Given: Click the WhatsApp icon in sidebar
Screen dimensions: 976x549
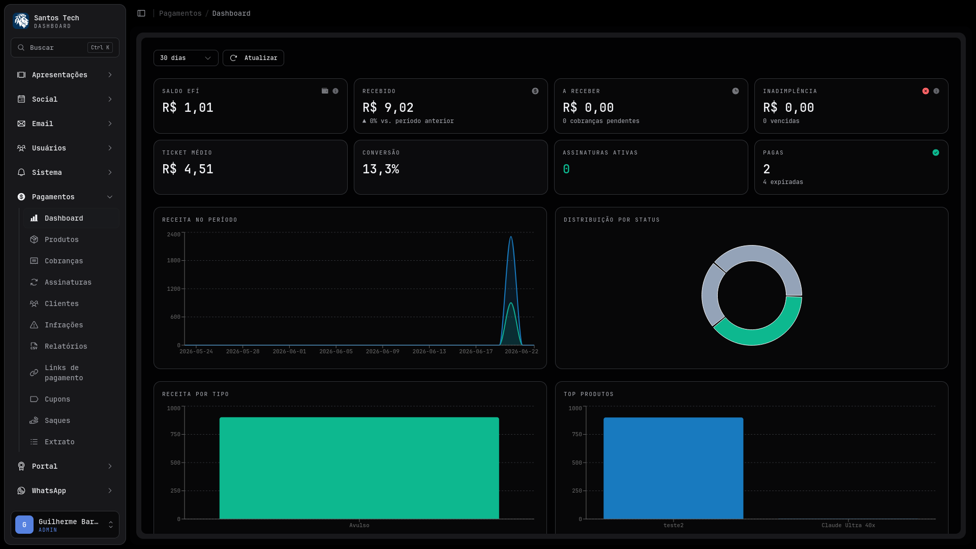Looking at the screenshot, I should (21, 491).
